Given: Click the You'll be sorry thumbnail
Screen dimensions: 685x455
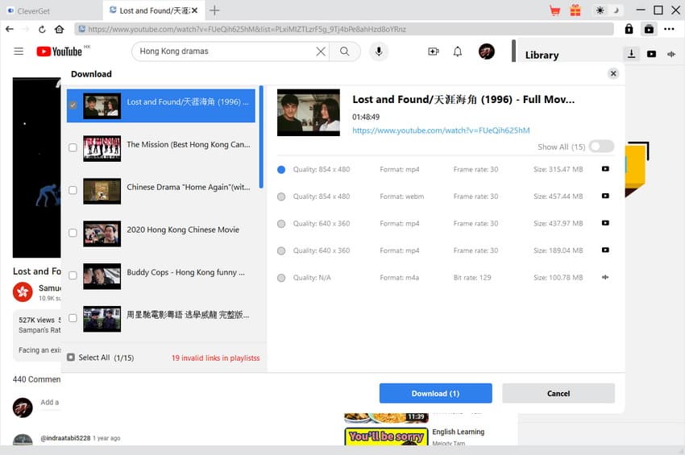Looking at the screenshot, I should click(x=386, y=436).
